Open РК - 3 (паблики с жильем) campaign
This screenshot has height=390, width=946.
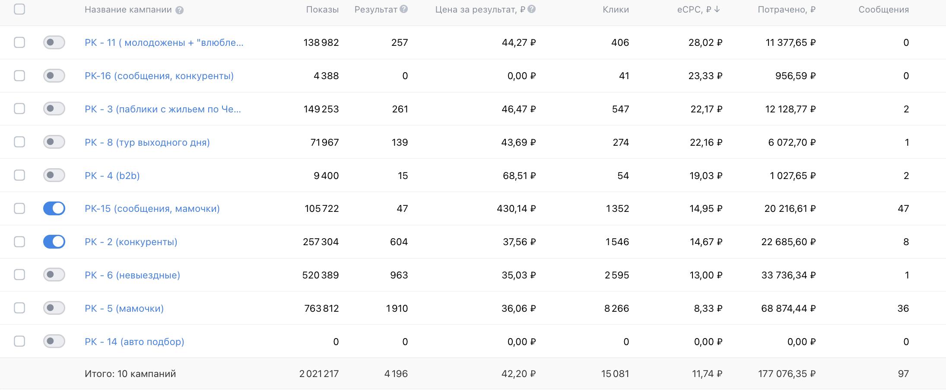[x=163, y=109]
